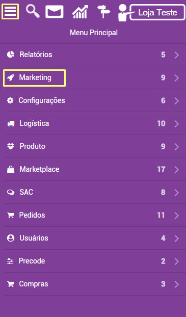
Task: Open the growth chart statistics icon
Action: pos(81,12)
